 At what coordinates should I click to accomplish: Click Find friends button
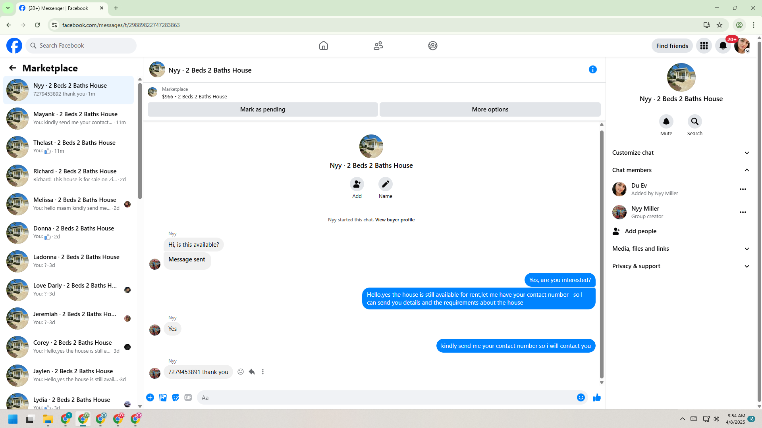tap(672, 46)
